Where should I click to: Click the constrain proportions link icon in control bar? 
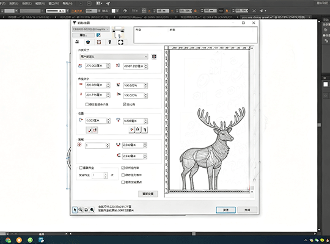click(x=221, y=11)
